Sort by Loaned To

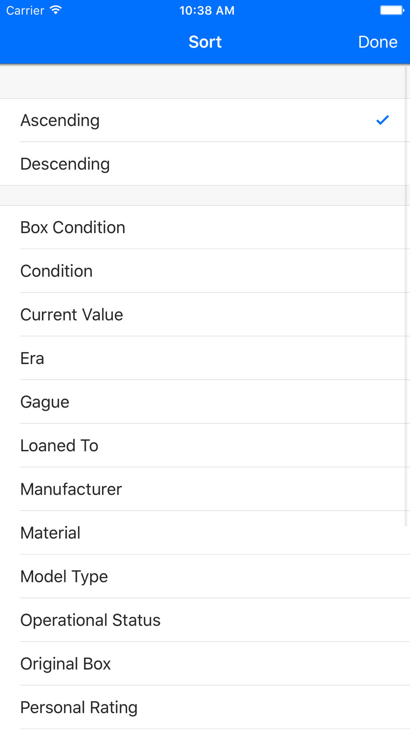pos(205,445)
